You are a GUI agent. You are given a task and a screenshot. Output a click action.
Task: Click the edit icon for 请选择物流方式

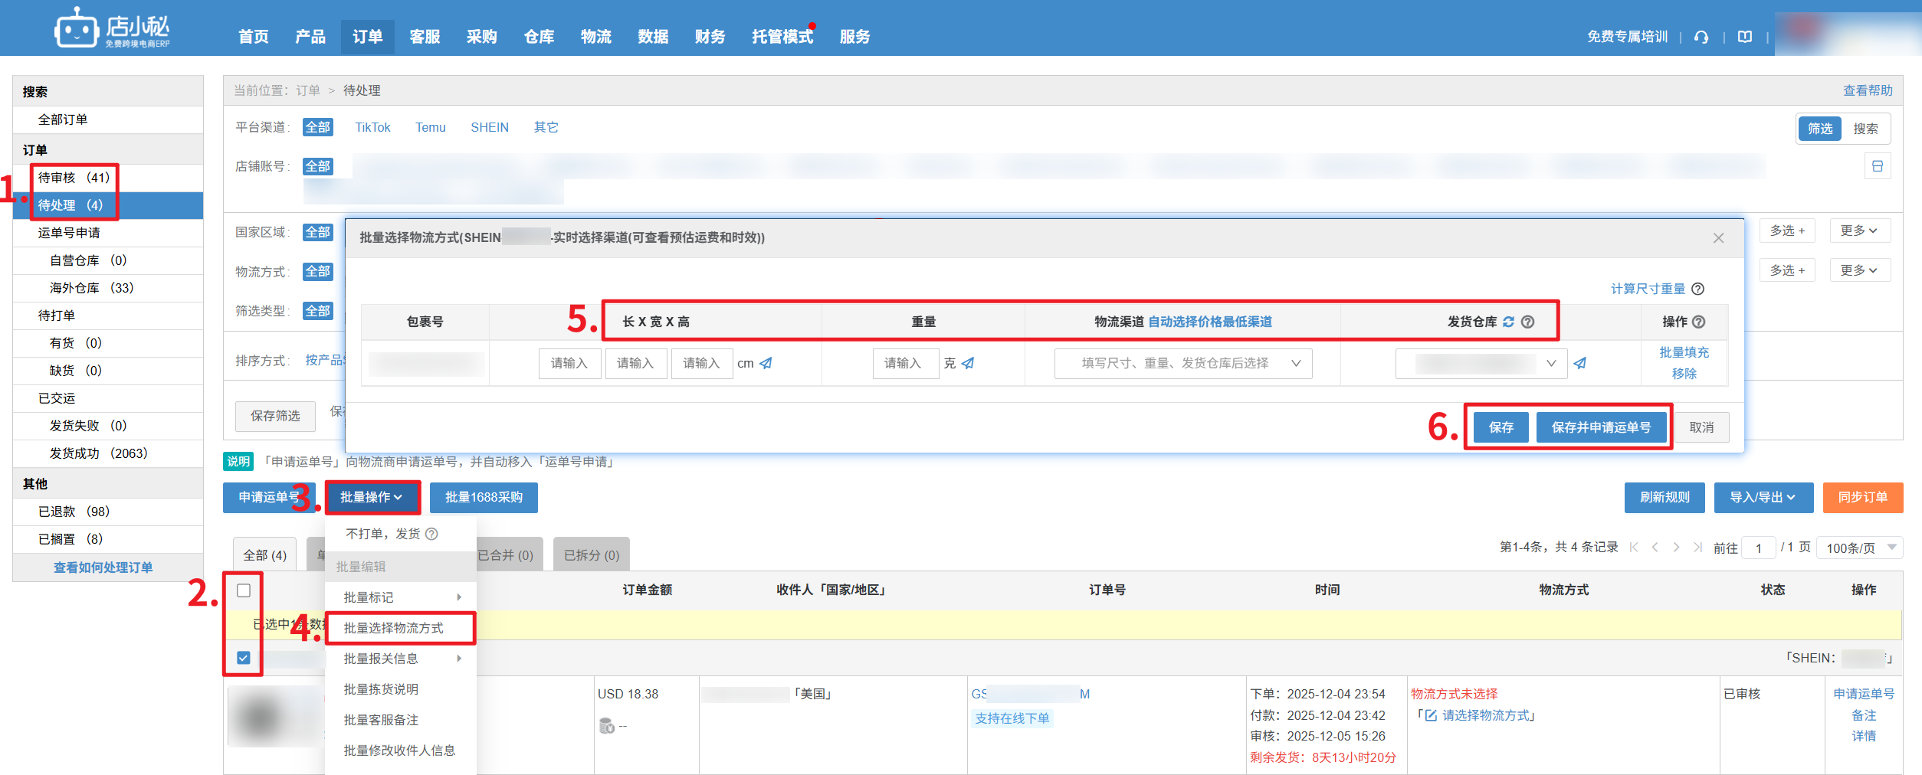[1430, 715]
